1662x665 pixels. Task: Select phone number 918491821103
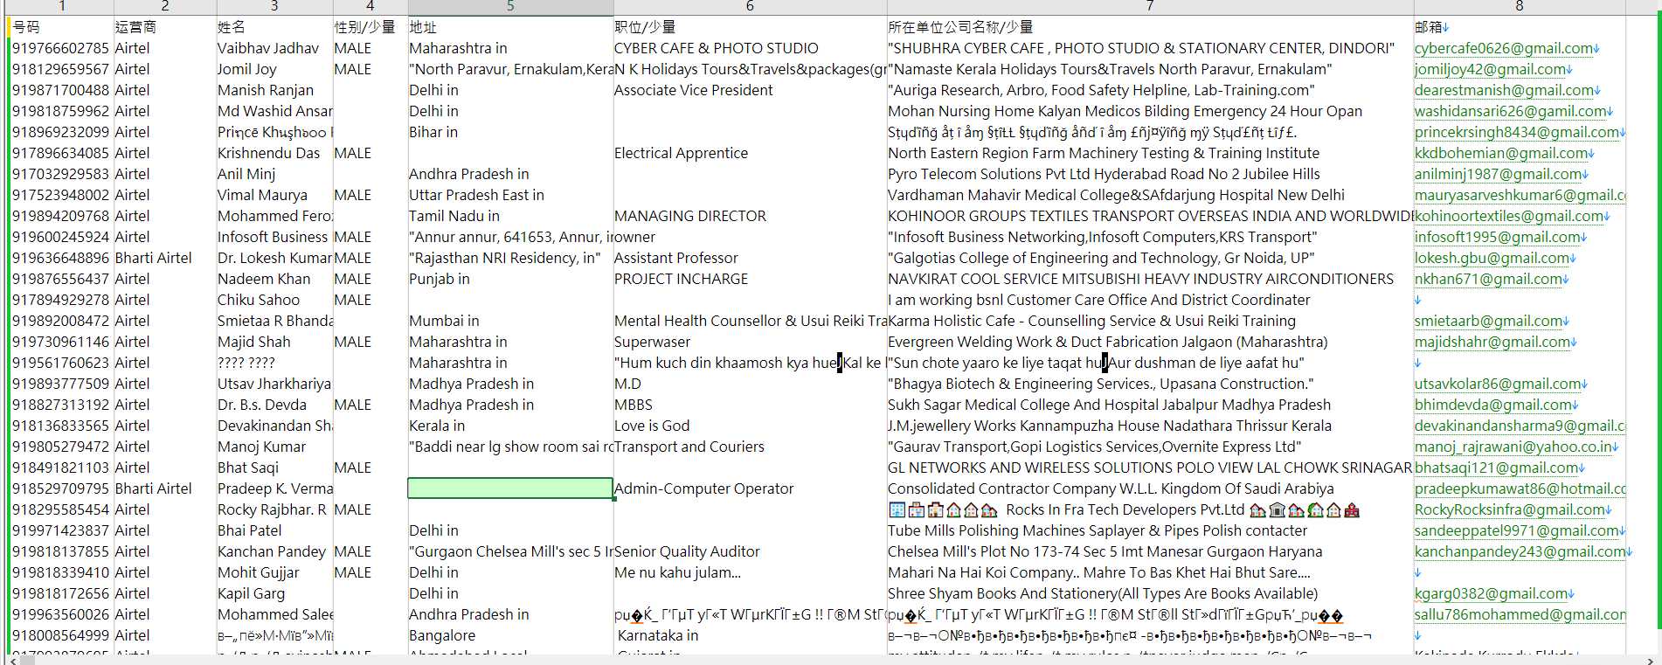[61, 468]
